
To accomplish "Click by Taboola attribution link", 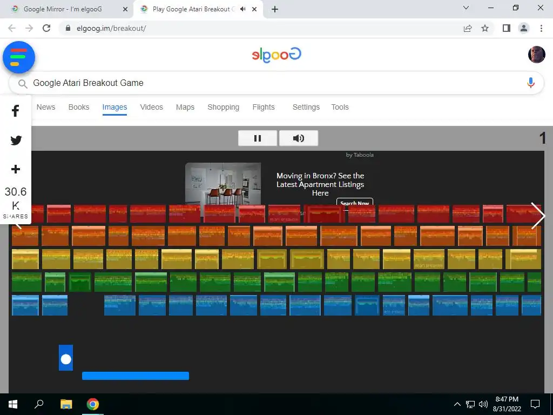I will tap(360, 155).
